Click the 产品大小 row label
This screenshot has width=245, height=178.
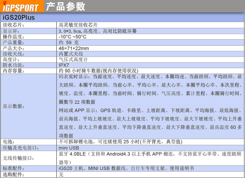[13, 48]
